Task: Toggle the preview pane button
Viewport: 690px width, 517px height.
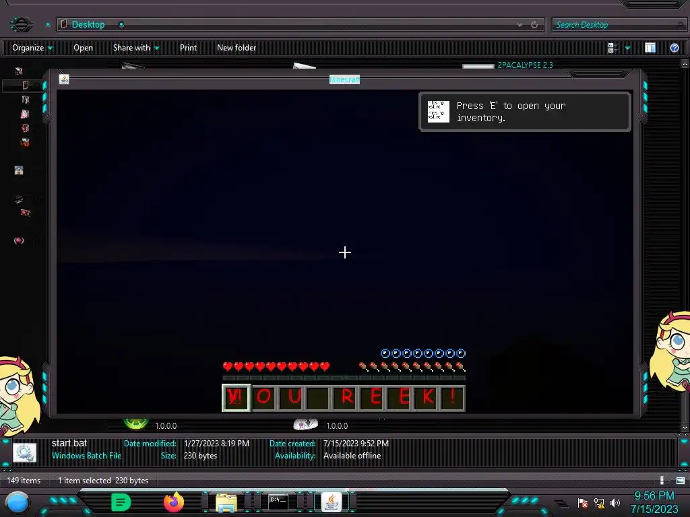Action: click(x=650, y=48)
